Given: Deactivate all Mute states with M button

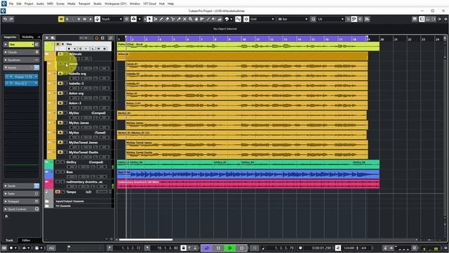Looking at the screenshot, I should (61, 19).
